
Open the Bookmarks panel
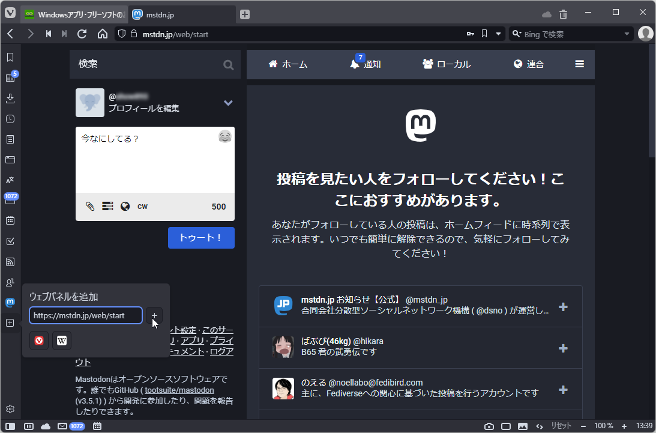(x=10, y=57)
